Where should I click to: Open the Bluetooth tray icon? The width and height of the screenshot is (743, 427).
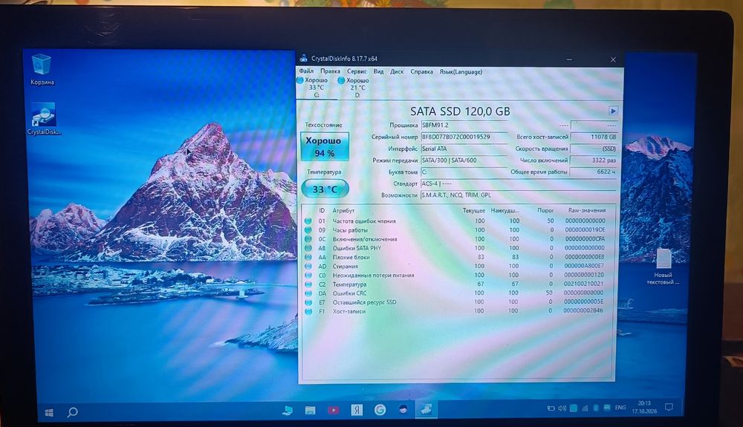(x=596, y=408)
